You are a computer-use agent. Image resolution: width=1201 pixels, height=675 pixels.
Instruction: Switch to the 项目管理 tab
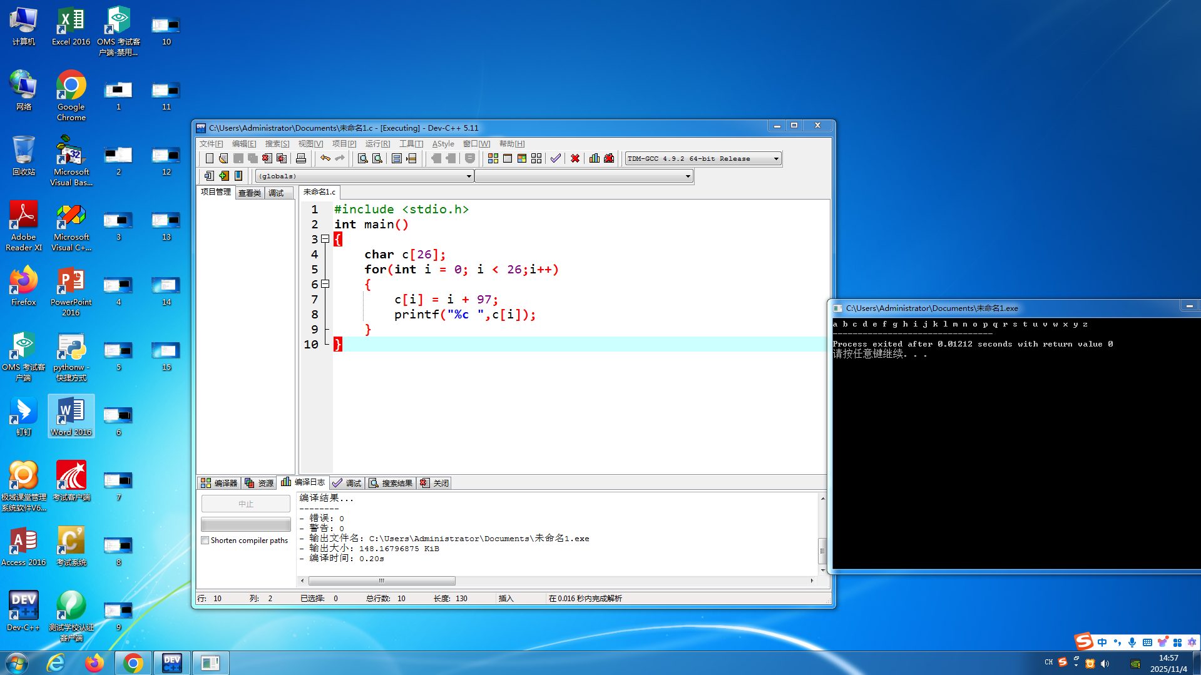point(216,192)
